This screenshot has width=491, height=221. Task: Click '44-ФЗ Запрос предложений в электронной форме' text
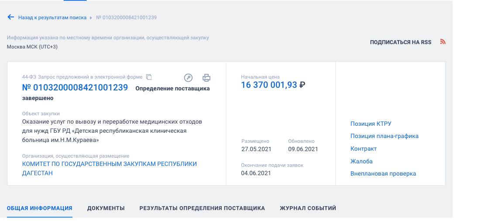click(x=82, y=77)
